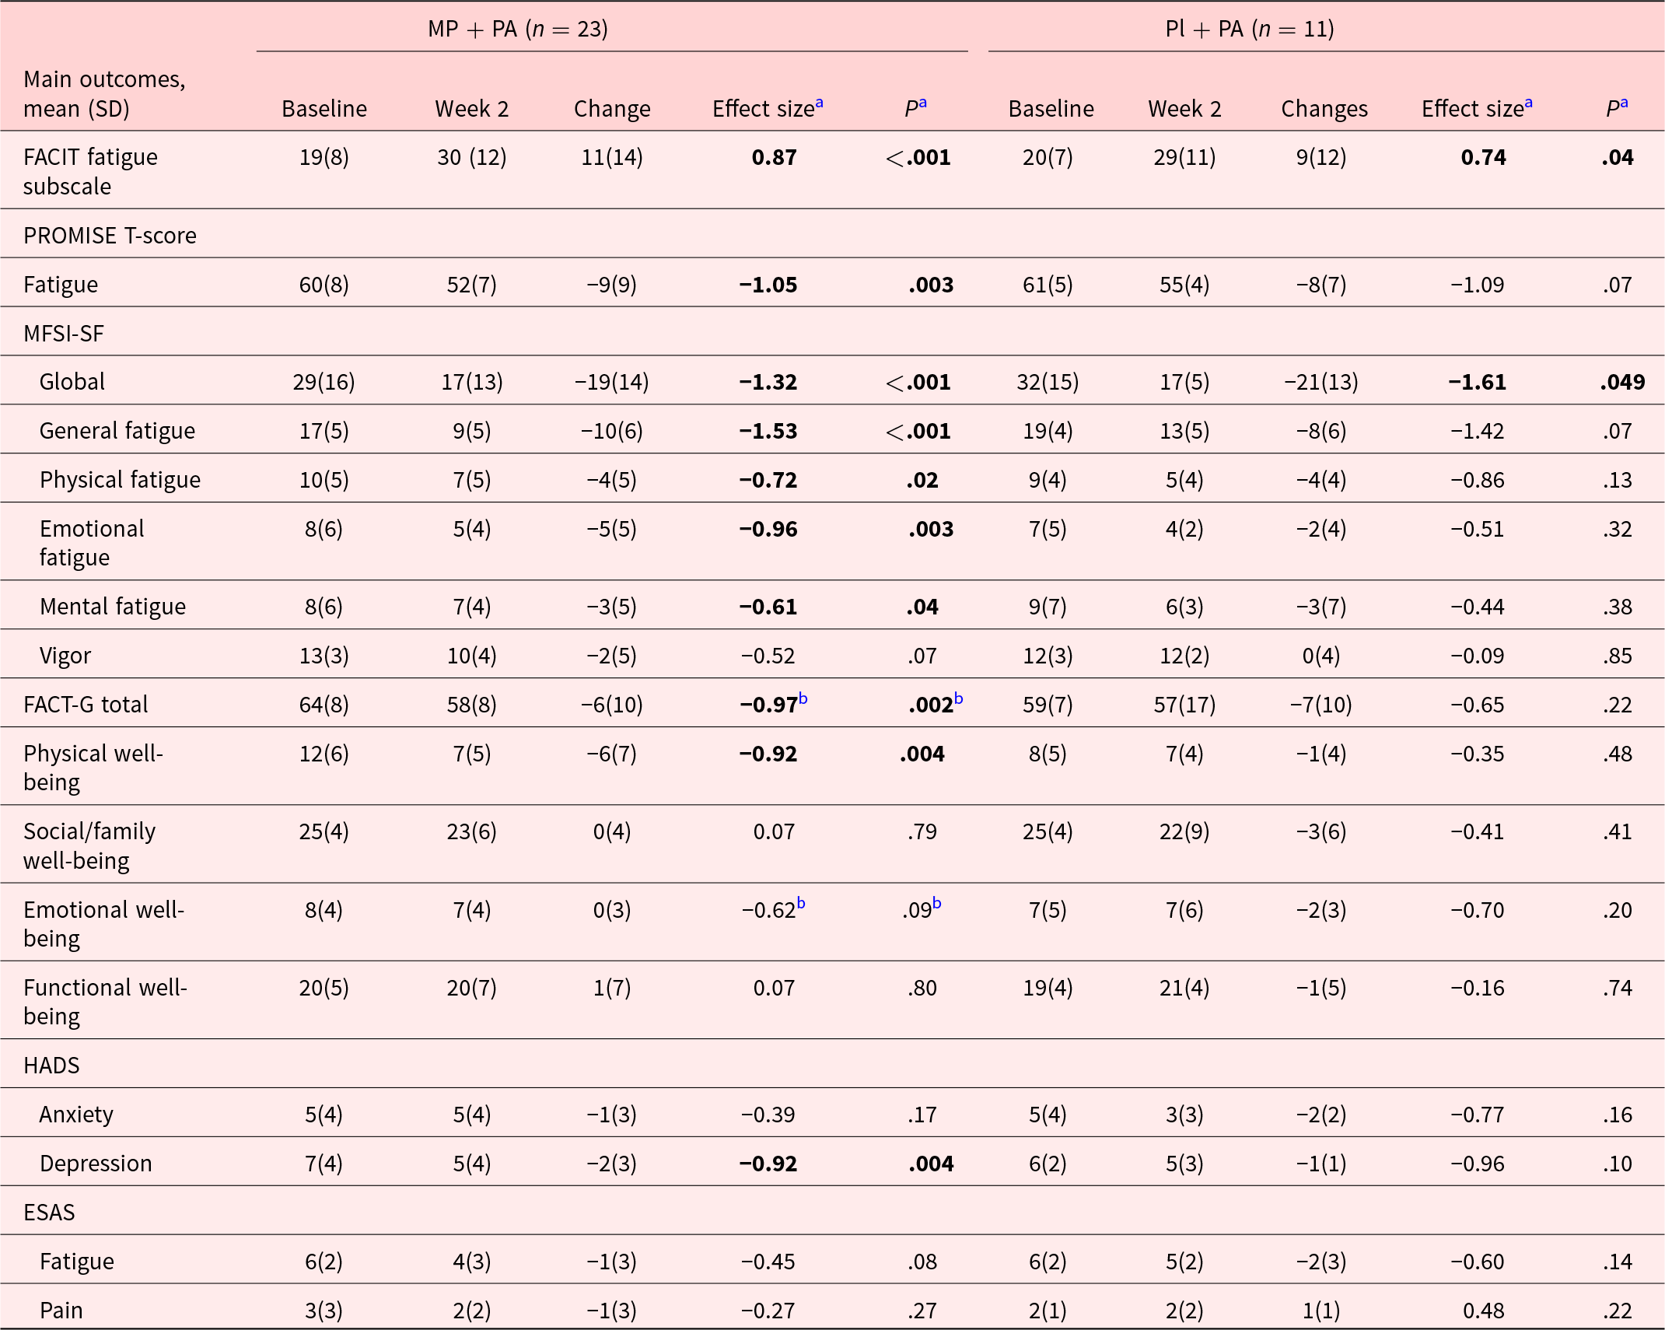The width and height of the screenshot is (1665, 1330).
Task: Click footnote 'a' beside the first P header
Action: tap(922, 103)
